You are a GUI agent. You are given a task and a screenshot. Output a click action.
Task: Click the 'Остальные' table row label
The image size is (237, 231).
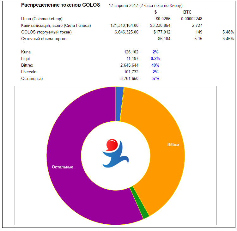tap(32, 79)
